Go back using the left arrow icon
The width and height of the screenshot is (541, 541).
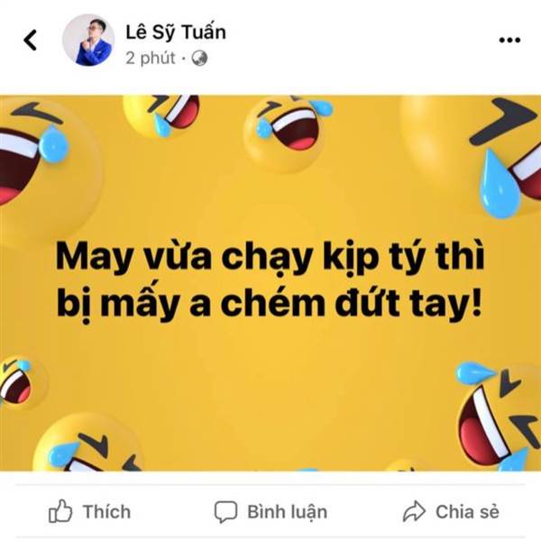click(31, 40)
